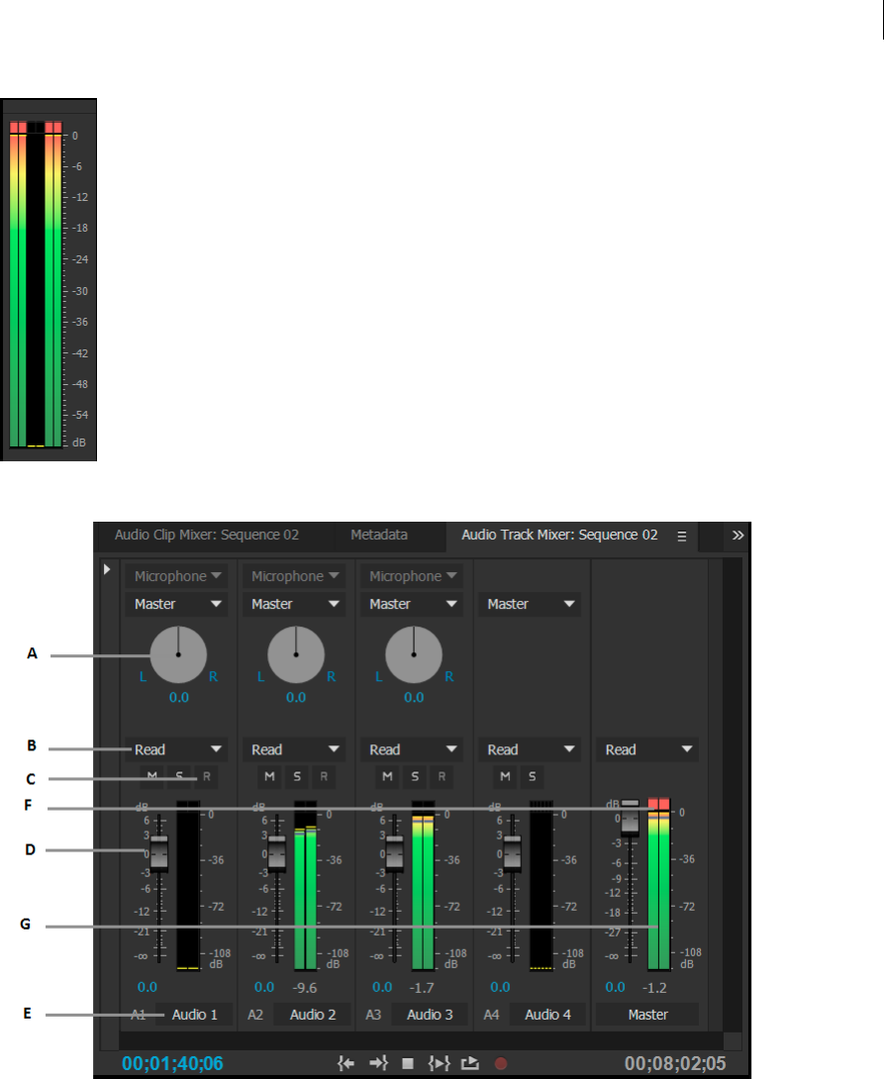Click Audio 2 pan knob
This screenshot has height=1079, width=884.
[296, 654]
